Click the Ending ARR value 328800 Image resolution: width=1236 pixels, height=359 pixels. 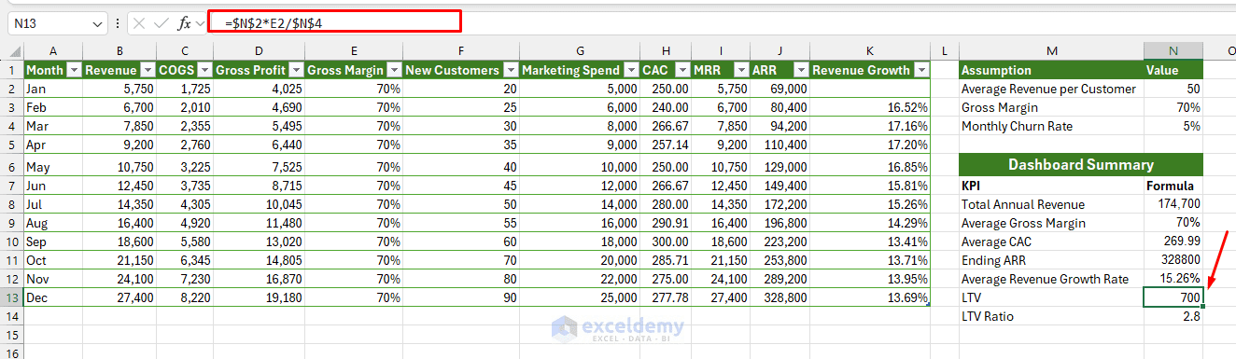[1173, 260]
